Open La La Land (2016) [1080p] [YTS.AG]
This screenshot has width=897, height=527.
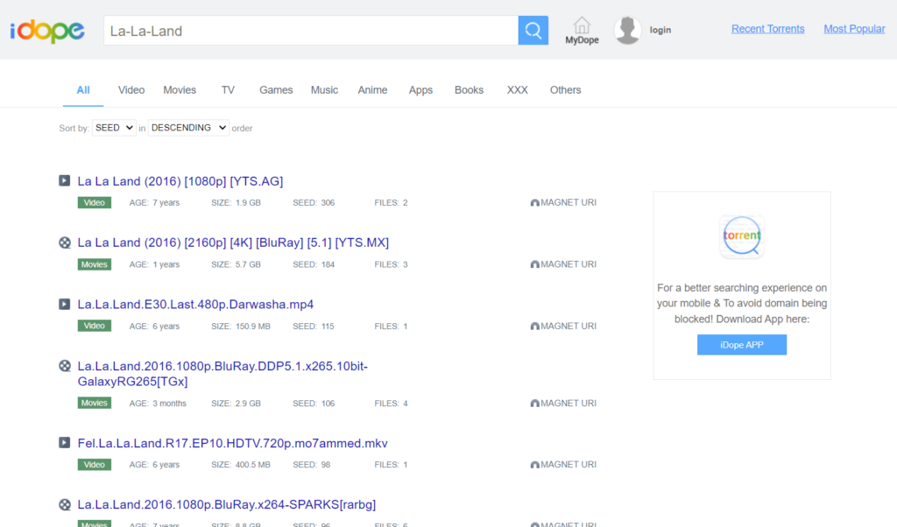click(180, 181)
